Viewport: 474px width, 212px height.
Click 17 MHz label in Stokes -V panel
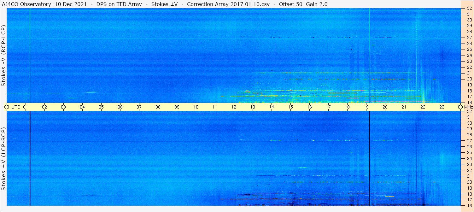[469, 97]
